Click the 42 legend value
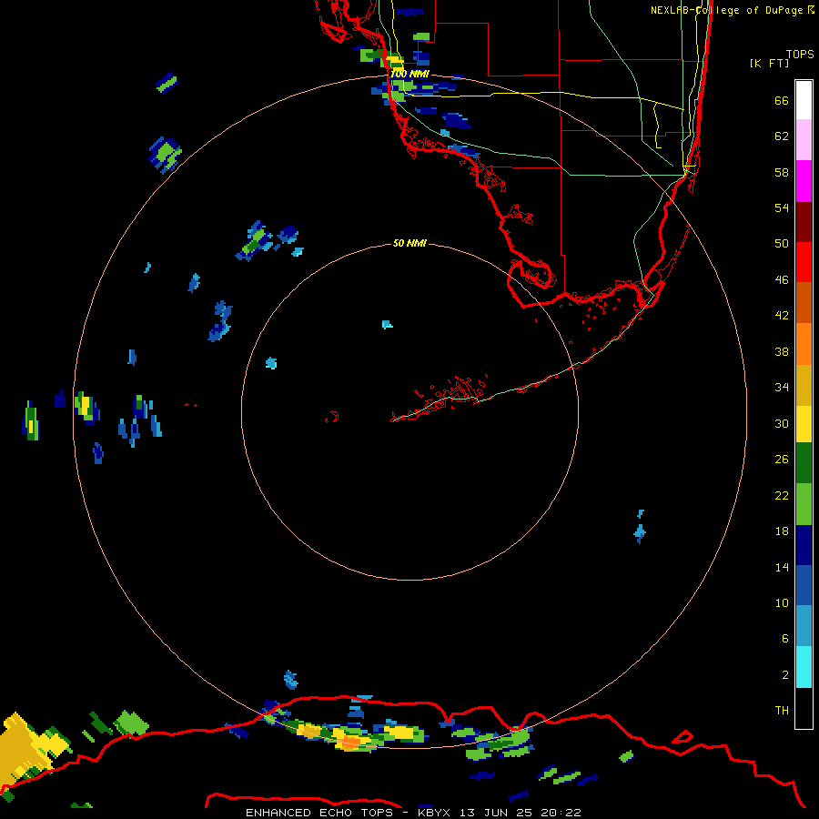 pyautogui.click(x=782, y=316)
